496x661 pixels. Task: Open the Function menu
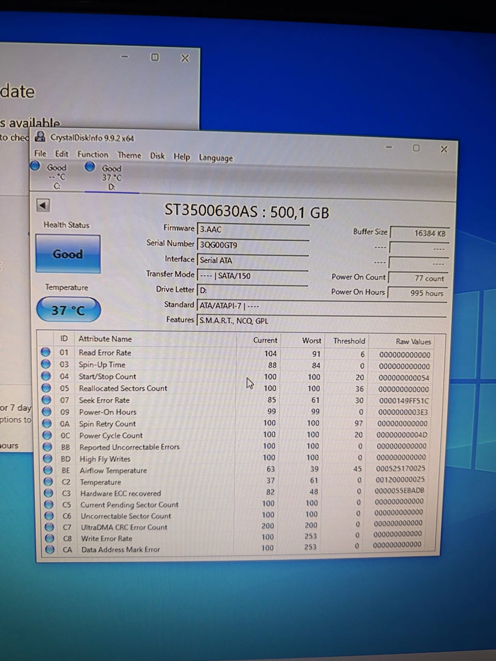(92, 154)
